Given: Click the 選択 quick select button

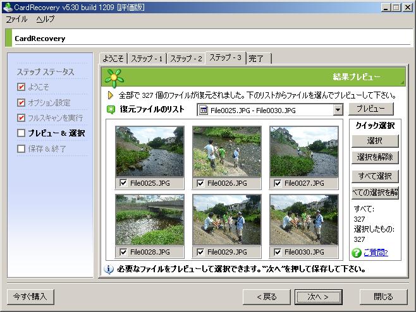Looking at the screenshot, I should tap(375, 141).
